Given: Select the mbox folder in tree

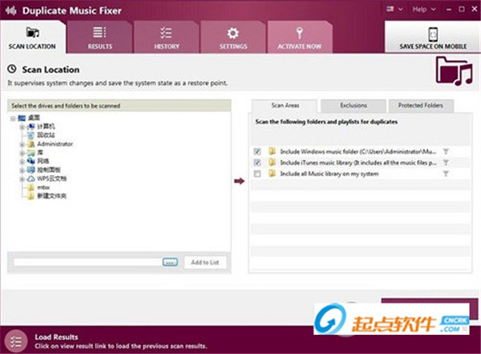Looking at the screenshot, I should point(43,187).
